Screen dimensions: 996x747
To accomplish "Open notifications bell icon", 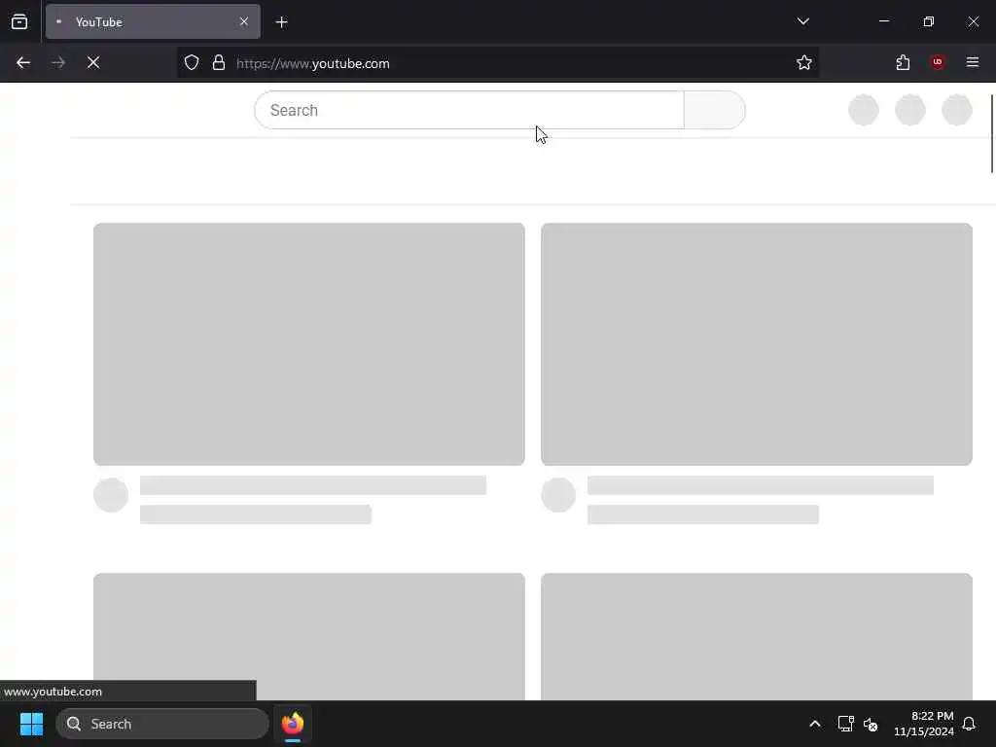I will pyautogui.click(x=969, y=724).
